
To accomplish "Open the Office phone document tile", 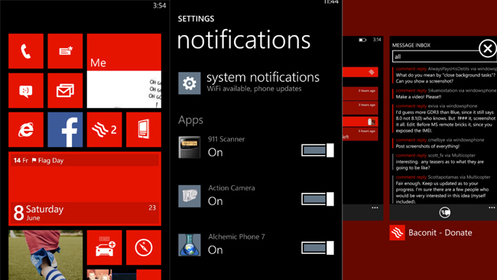I will coord(144,130).
